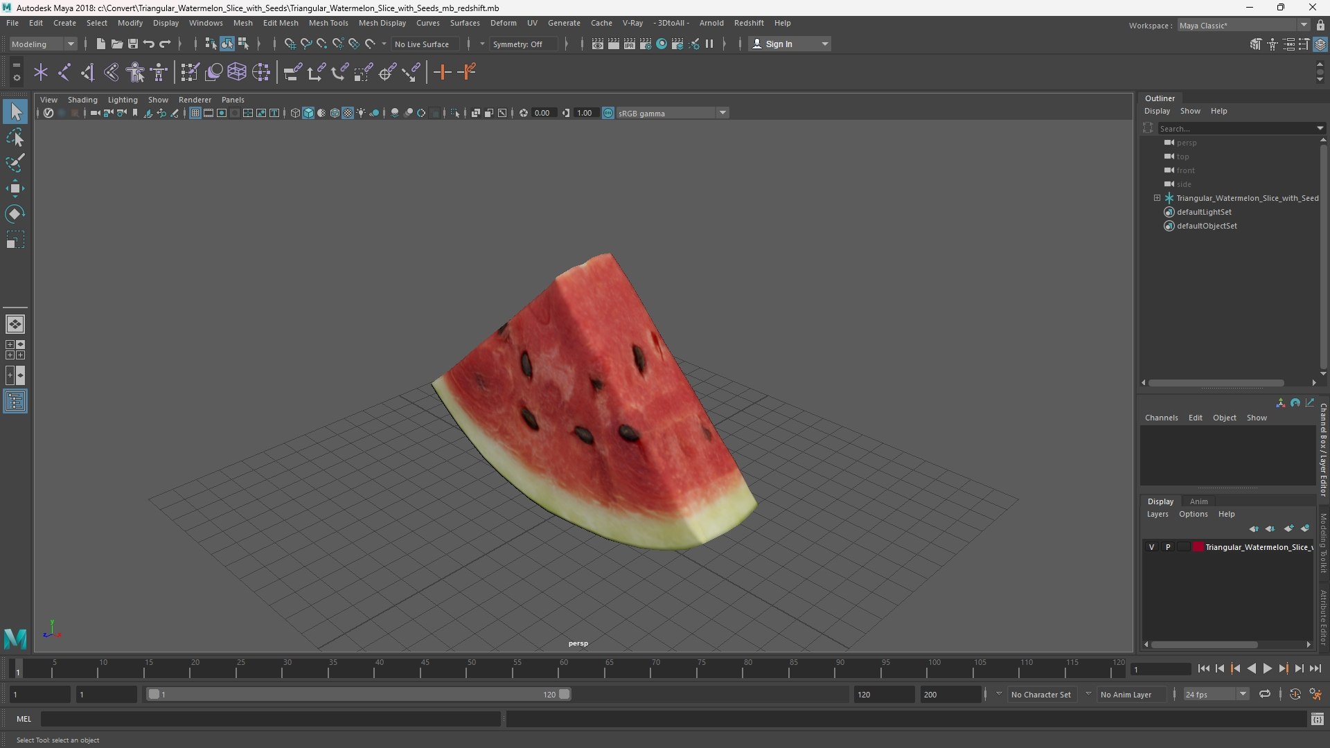Toggle layer playback P box
Viewport: 1330px width, 748px height.
pyautogui.click(x=1168, y=547)
